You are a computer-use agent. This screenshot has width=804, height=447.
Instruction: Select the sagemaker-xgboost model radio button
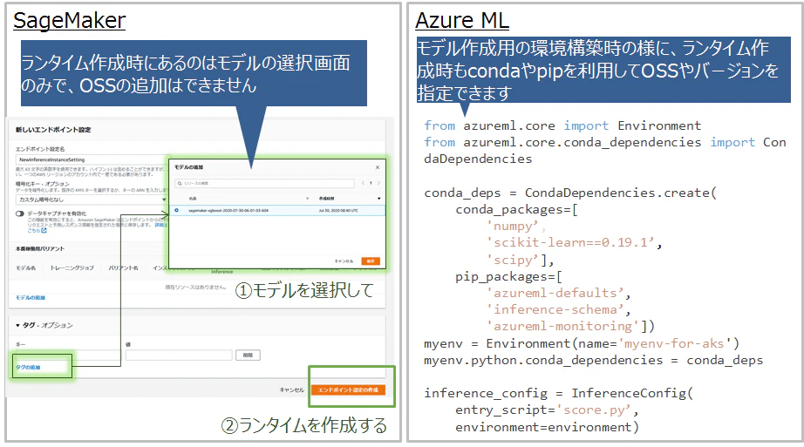coord(176,210)
